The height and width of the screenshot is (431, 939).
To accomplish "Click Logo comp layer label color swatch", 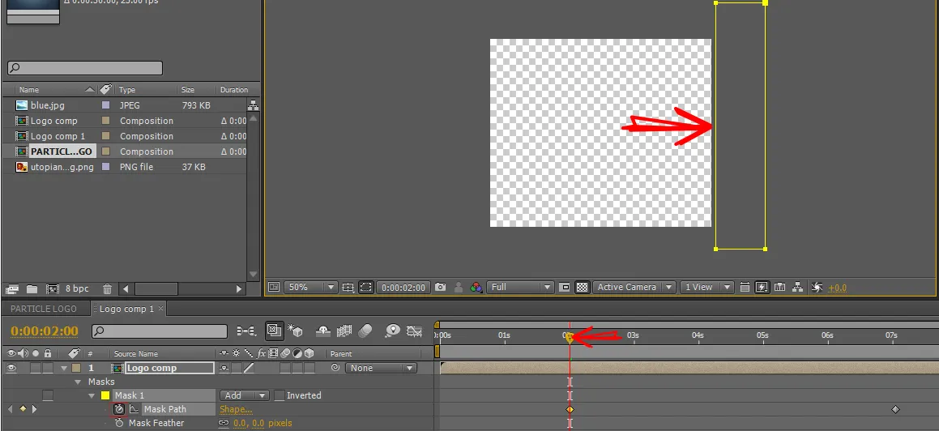I will click(x=76, y=368).
